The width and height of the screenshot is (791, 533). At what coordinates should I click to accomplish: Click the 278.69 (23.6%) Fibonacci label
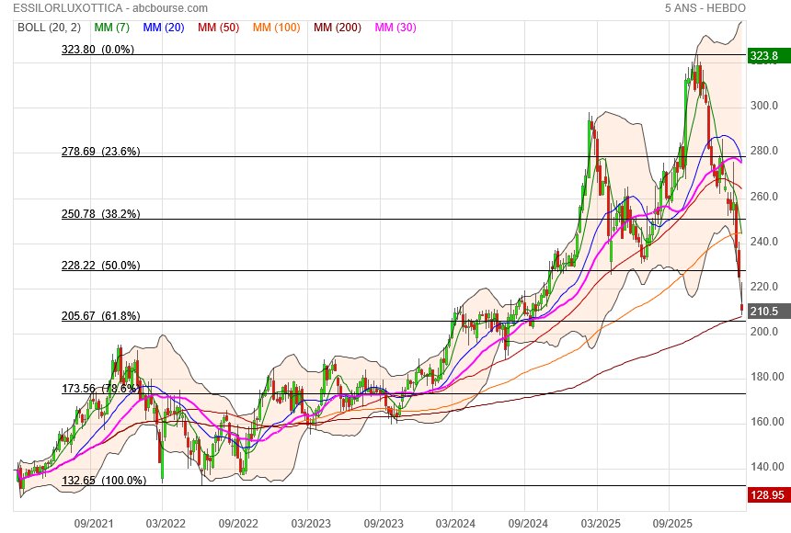(x=101, y=152)
